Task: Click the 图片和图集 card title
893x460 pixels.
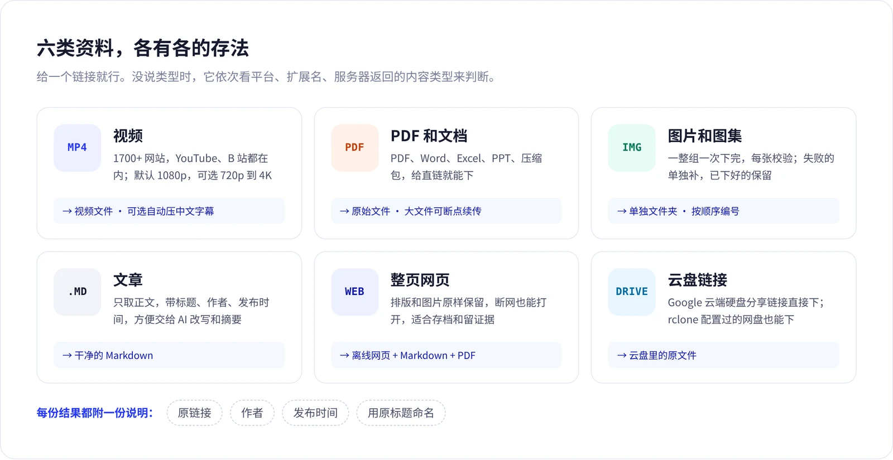Action: click(704, 136)
